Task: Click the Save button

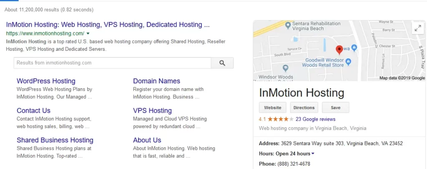Action: point(336,107)
